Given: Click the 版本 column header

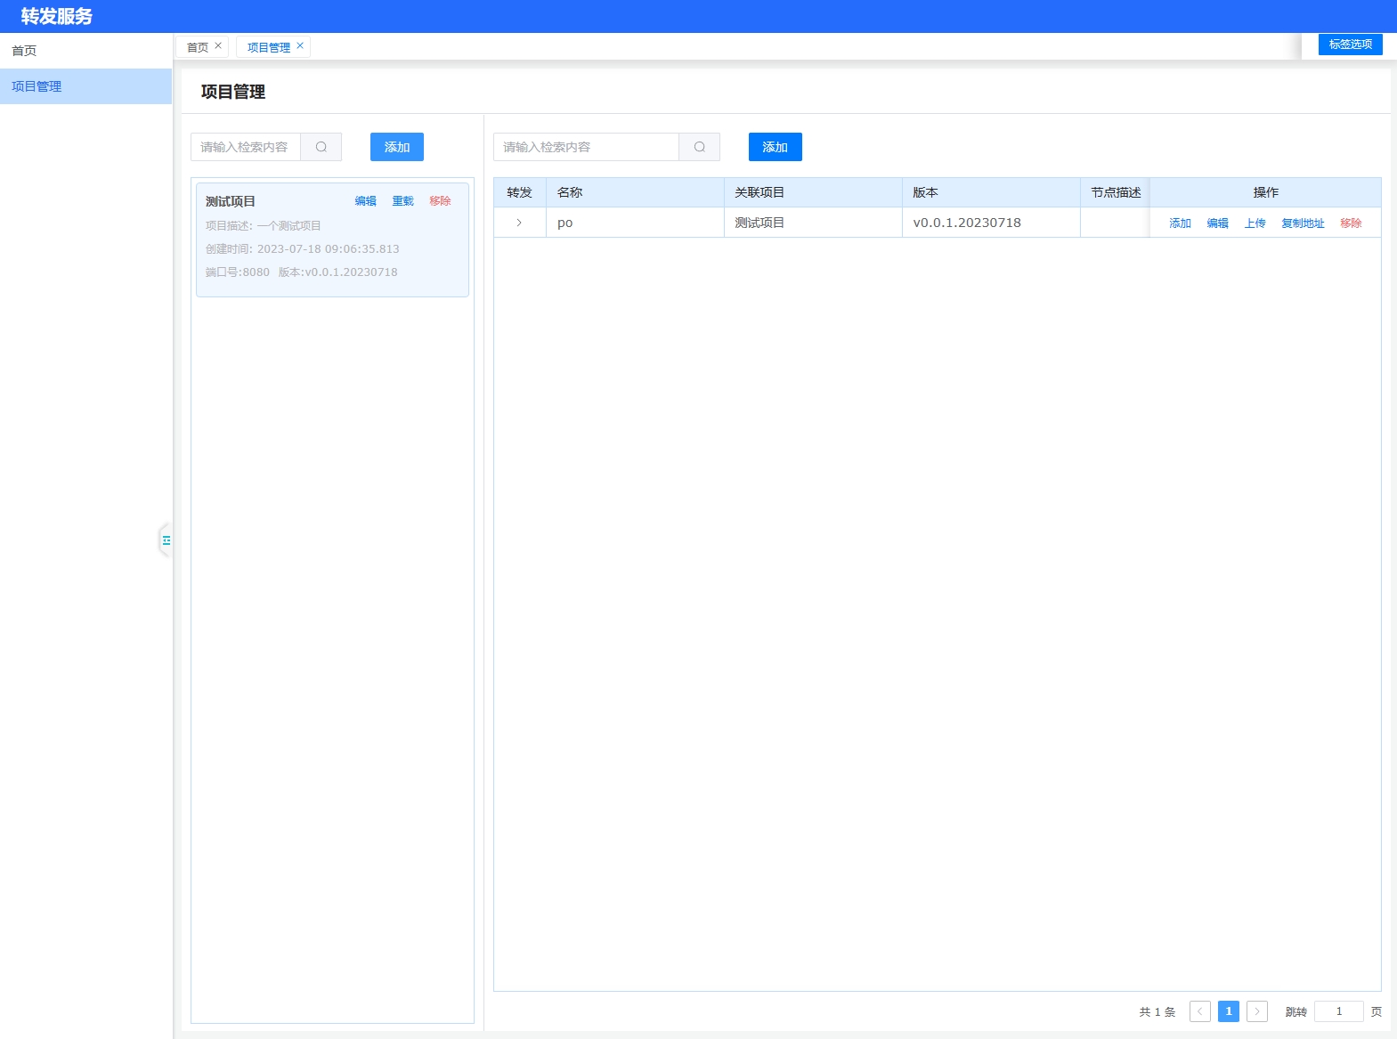Looking at the screenshot, I should click(x=992, y=192).
